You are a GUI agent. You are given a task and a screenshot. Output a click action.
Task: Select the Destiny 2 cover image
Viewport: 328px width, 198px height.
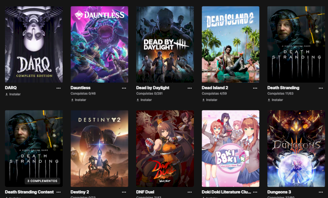click(99, 148)
